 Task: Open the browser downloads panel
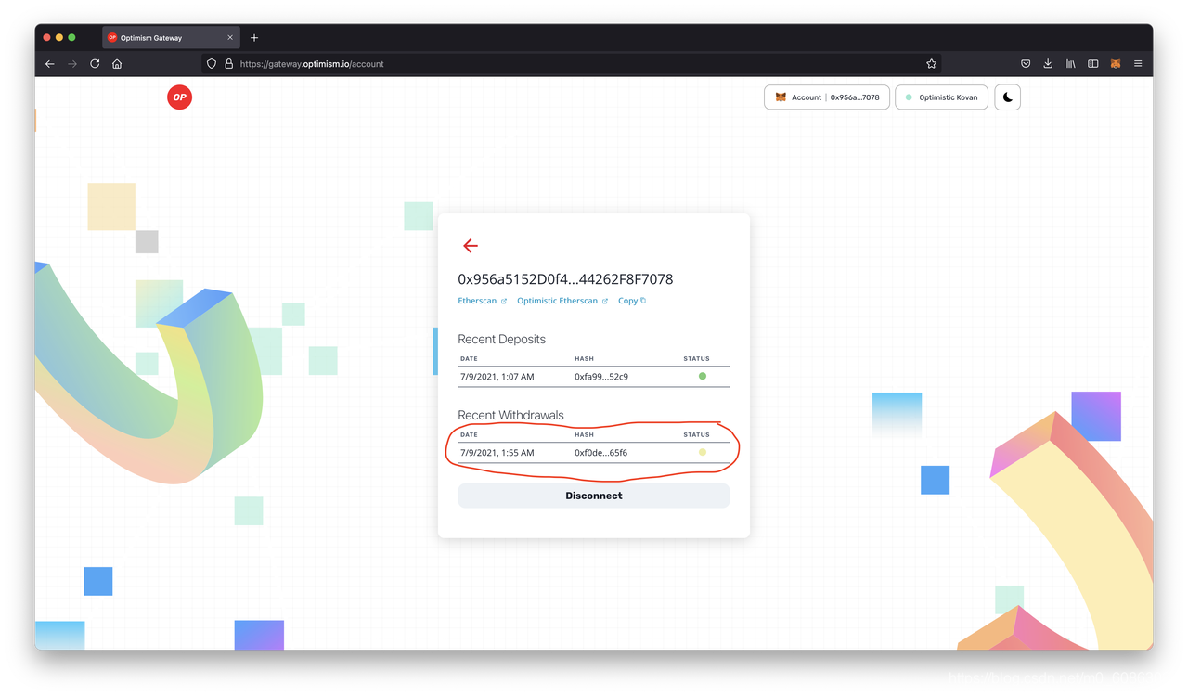(x=1048, y=64)
